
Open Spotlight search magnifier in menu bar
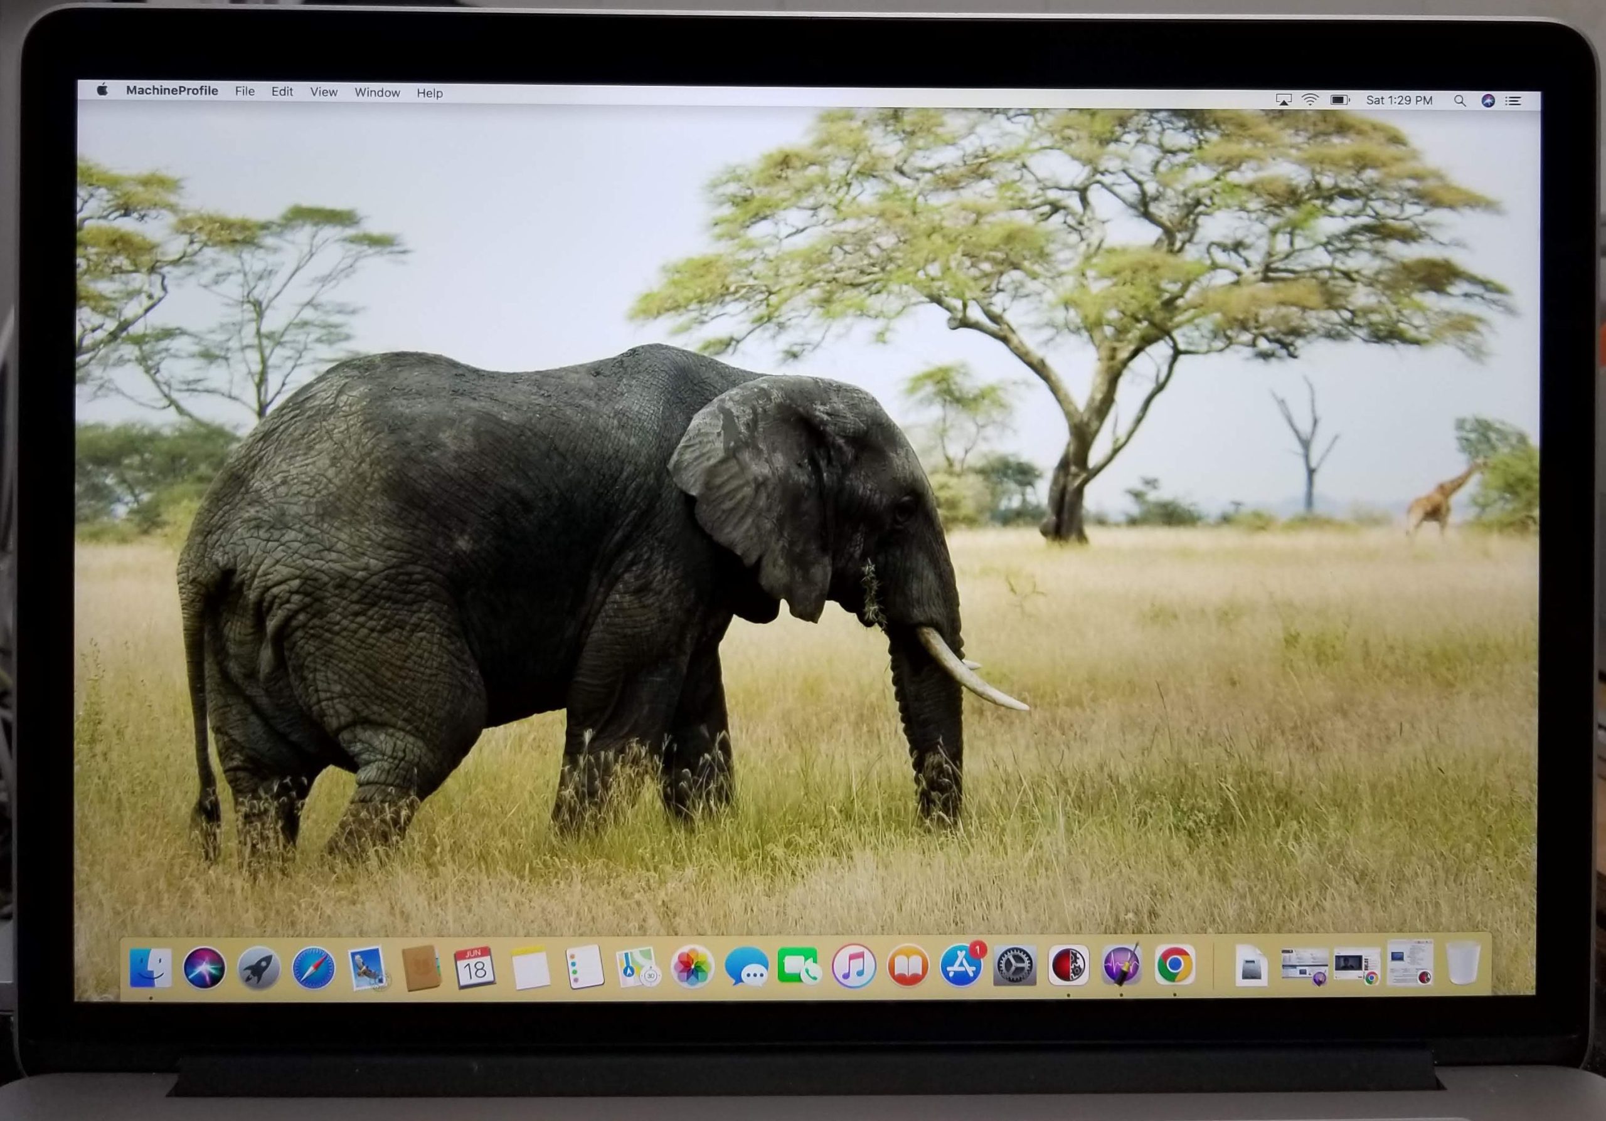click(x=1460, y=101)
